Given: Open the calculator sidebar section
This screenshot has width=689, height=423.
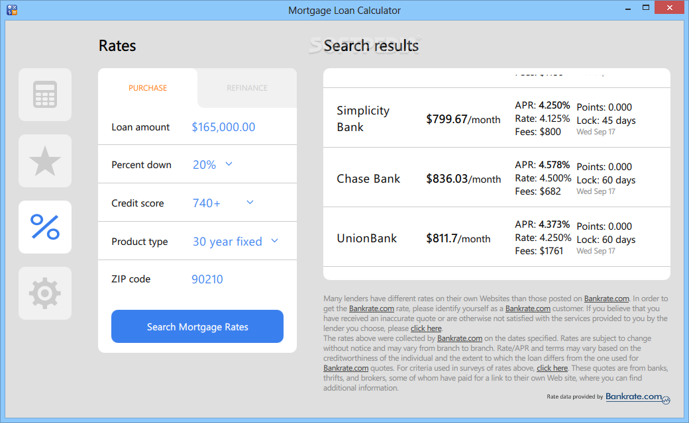Looking at the screenshot, I should 45,95.
